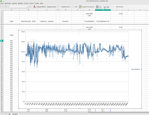Select column header A
The height and width of the screenshot is (115, 149).
tap(11, 10)
